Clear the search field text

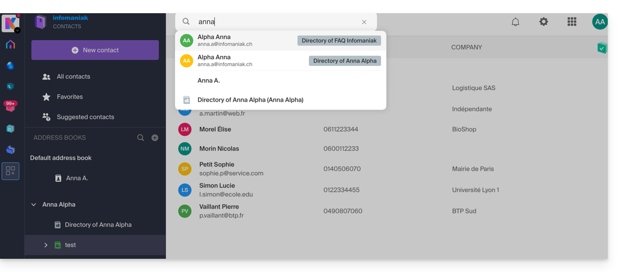click(x=364, y=22)
